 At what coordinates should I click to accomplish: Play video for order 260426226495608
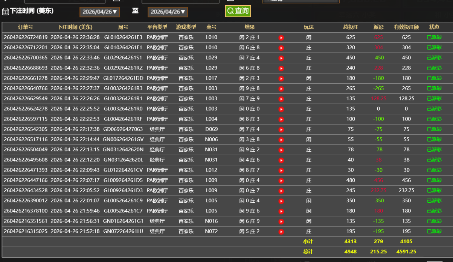(281, 160)
